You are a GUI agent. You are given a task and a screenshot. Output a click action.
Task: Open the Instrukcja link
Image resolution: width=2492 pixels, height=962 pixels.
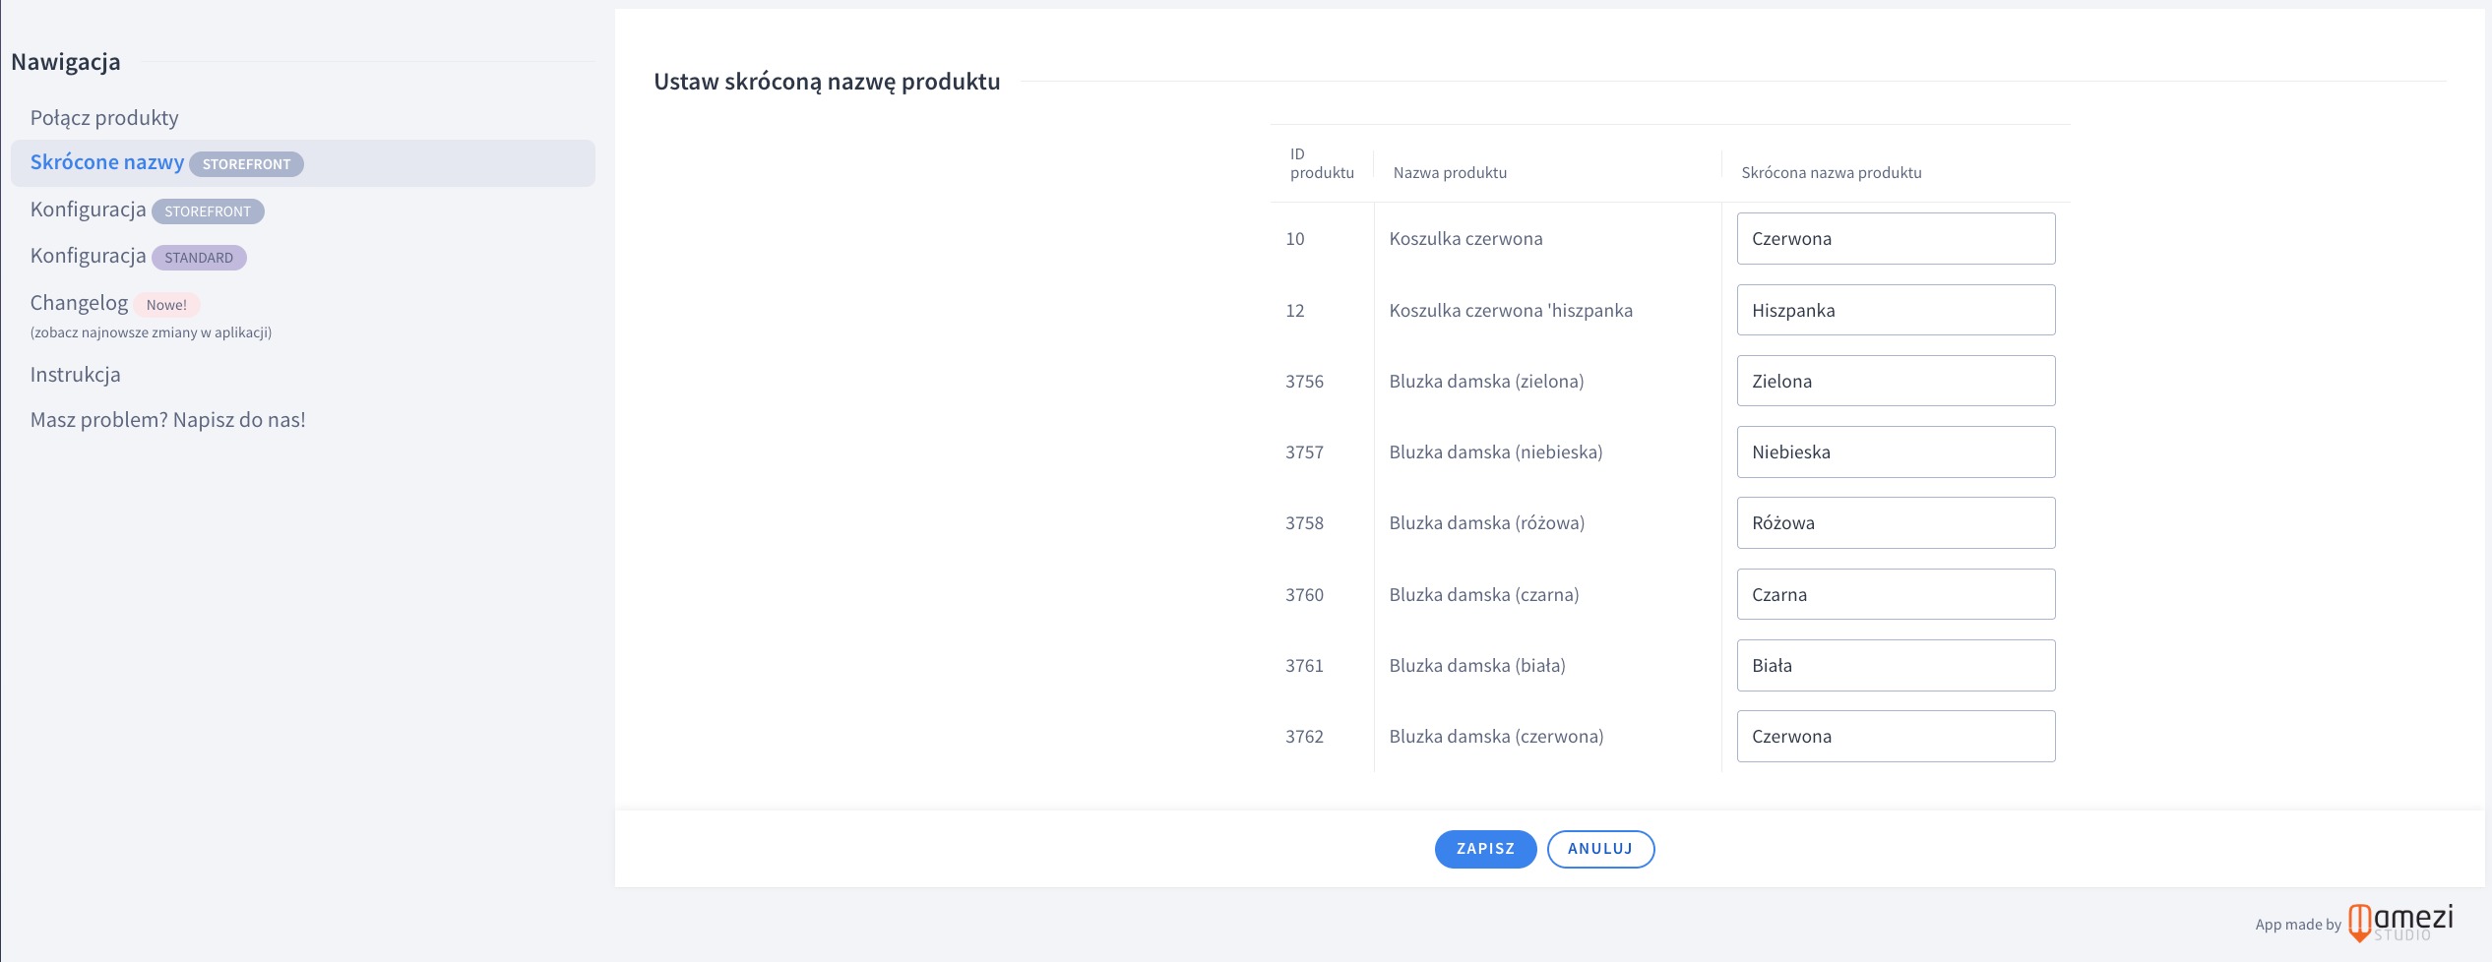click(75, 375)
